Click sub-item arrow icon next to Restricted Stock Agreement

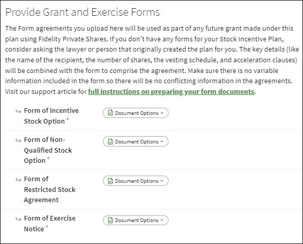click(x=18, y=180)
